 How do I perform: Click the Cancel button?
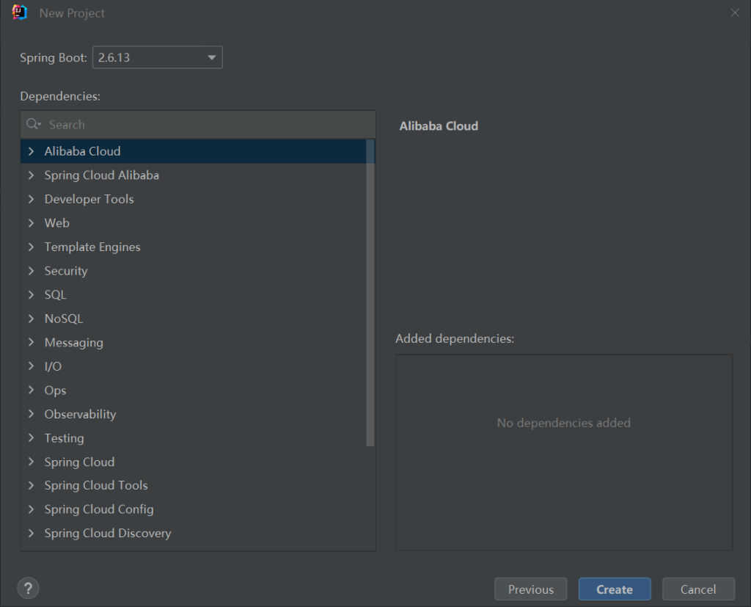(698, 589)
